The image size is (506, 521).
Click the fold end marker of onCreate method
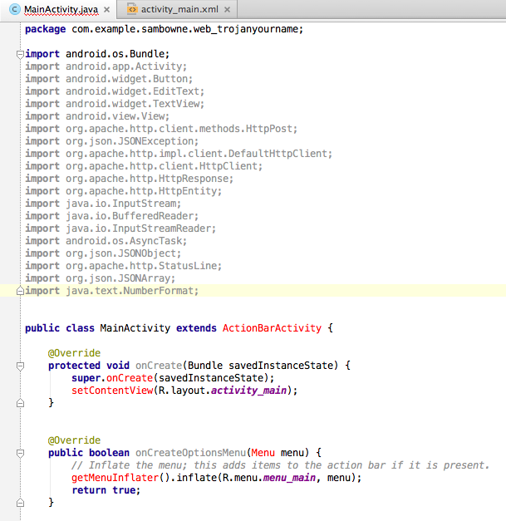point(20,403)
